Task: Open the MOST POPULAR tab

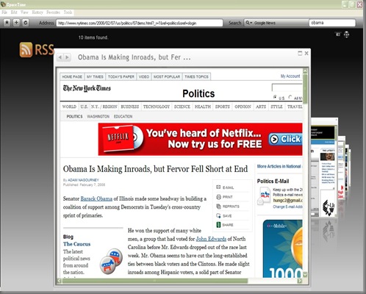Action: [167, 76]
